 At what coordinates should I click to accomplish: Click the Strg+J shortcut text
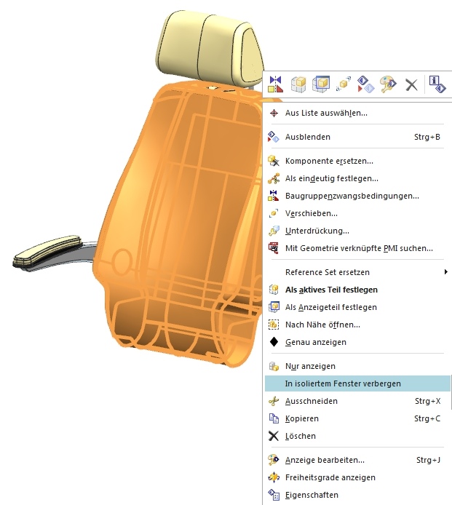[x=428, y=460]
